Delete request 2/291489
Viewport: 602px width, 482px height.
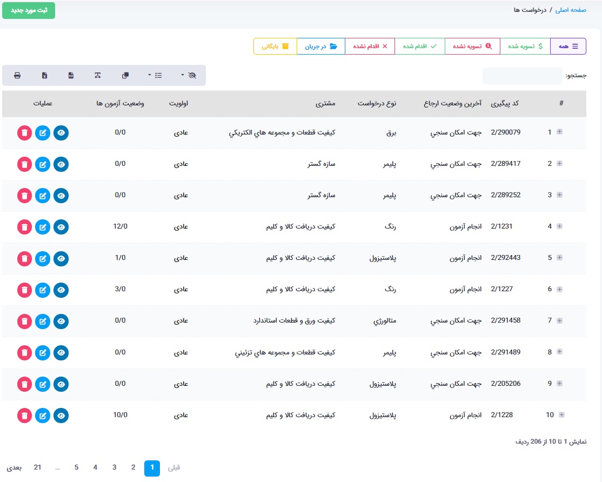coord(24,353)
